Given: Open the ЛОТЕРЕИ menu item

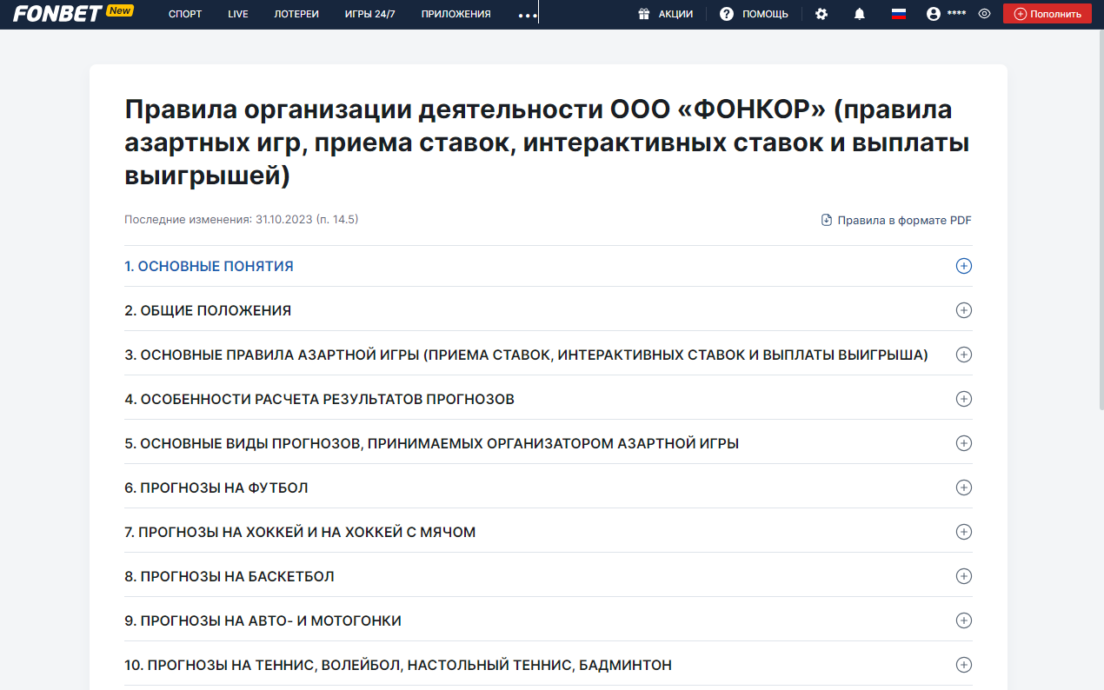Looking at the screenshot, I should click(x=296, y=14).
